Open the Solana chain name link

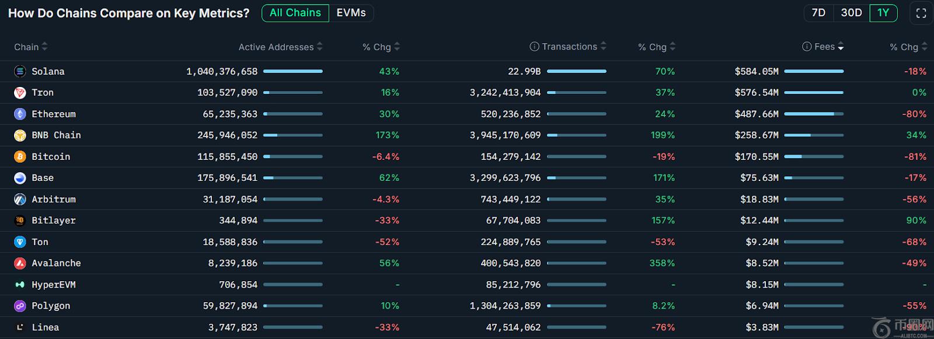point(48,71)
